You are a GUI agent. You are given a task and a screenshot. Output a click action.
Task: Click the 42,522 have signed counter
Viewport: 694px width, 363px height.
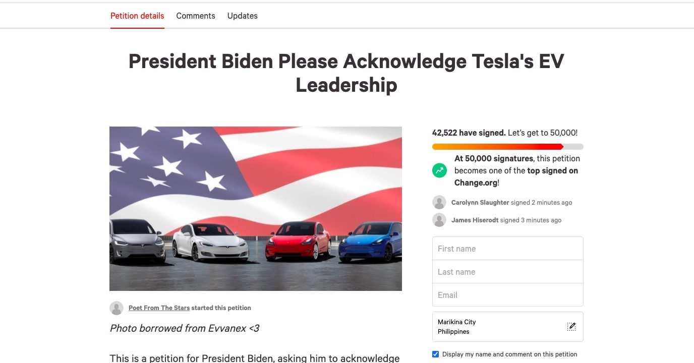coord(469,133)
